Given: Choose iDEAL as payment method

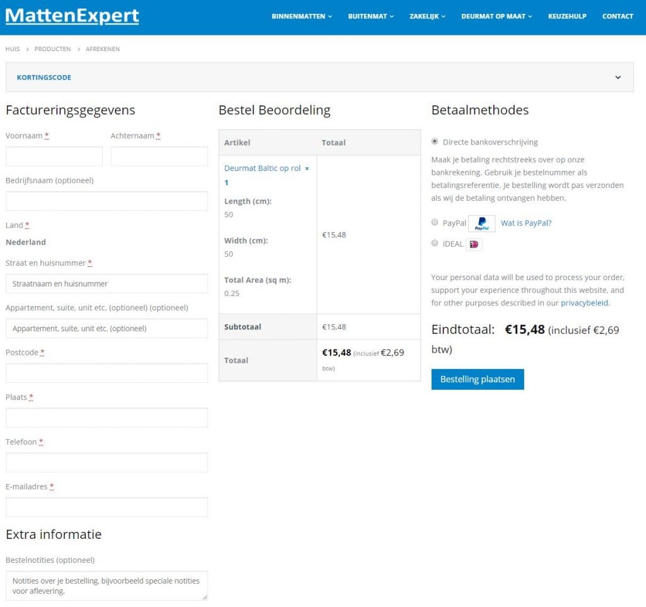Looking at the screenshot, I should [x=435, y=244].
